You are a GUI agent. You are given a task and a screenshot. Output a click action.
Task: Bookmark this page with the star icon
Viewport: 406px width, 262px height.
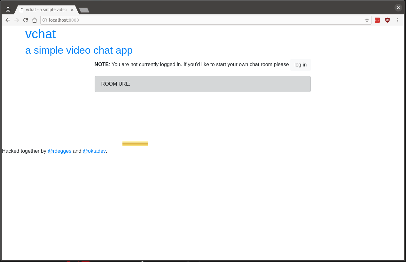pyautogui.click(x=367, y=20)
